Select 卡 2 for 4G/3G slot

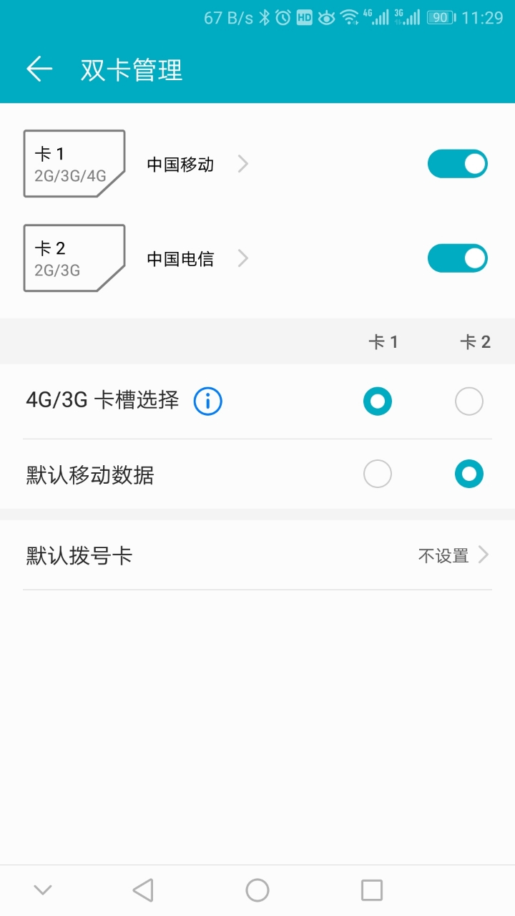469,401
